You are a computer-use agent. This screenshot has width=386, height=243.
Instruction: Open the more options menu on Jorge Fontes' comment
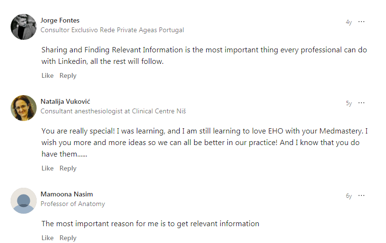coord(361,22)
